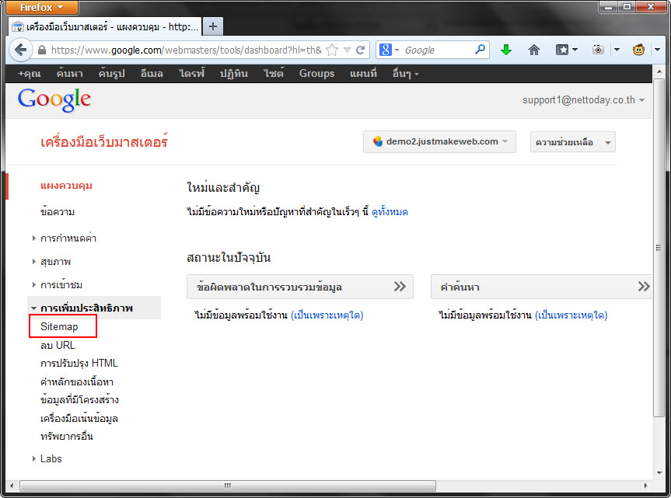Image resolution: width=671 pixels, height=498 pixels.
Task: Open URL history dropdown arrow in address bar
Action: (x=347, y=50)
